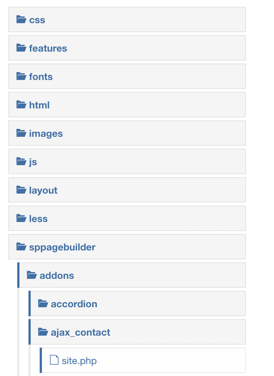Image resolution: width=274 pixels, height=376 pixels.
Task: Collapse the sppagebuilder folder
Action: pyautogui.click(x=62, y=247)
